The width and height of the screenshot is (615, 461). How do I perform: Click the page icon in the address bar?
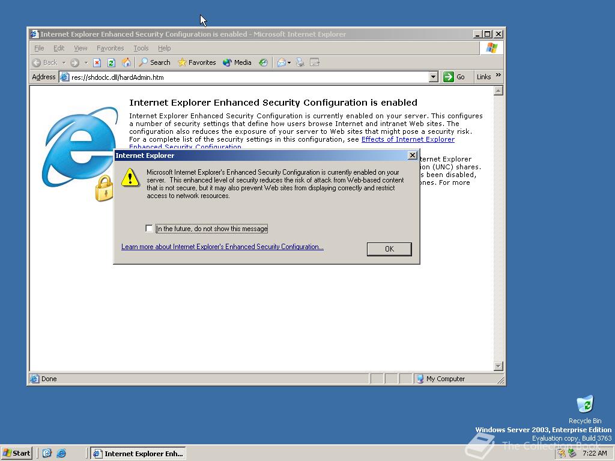click(x=65, y=77)
